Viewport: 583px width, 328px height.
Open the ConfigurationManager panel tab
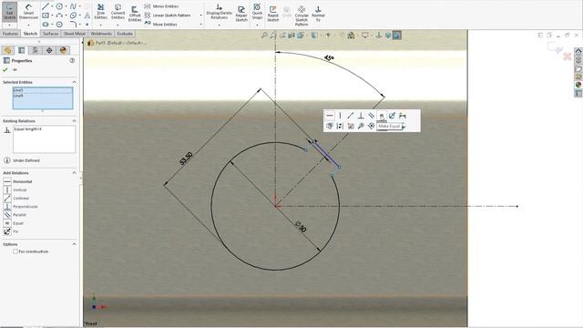[x=36, y=50]
